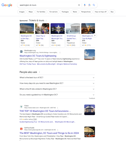Open the Arlington National Cemetery sitelink

67,64
